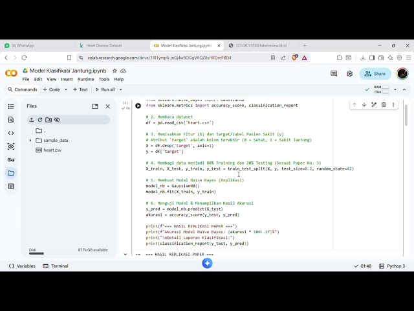
Task: Open the Edit menu
Action: click(x=38, y=79)
